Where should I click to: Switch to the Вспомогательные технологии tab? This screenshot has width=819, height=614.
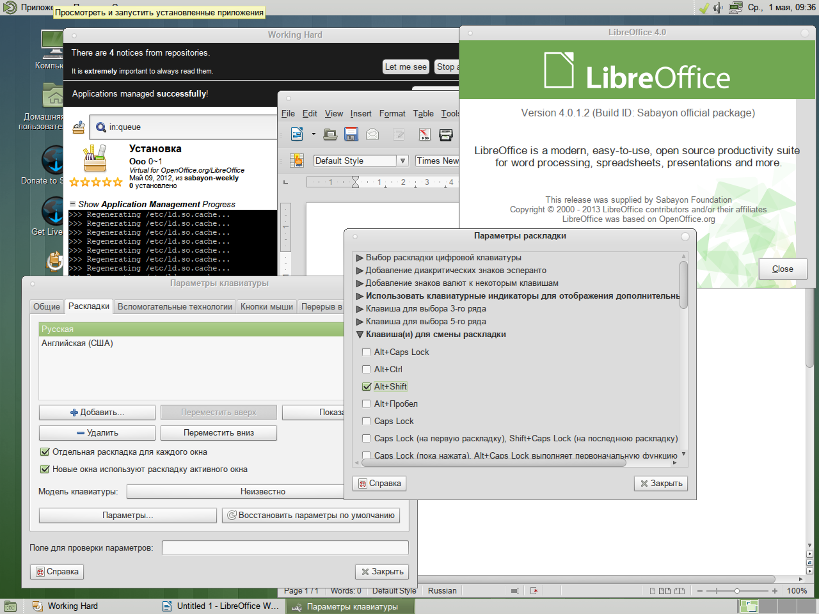pyautogui.click(x=175, y=307)
